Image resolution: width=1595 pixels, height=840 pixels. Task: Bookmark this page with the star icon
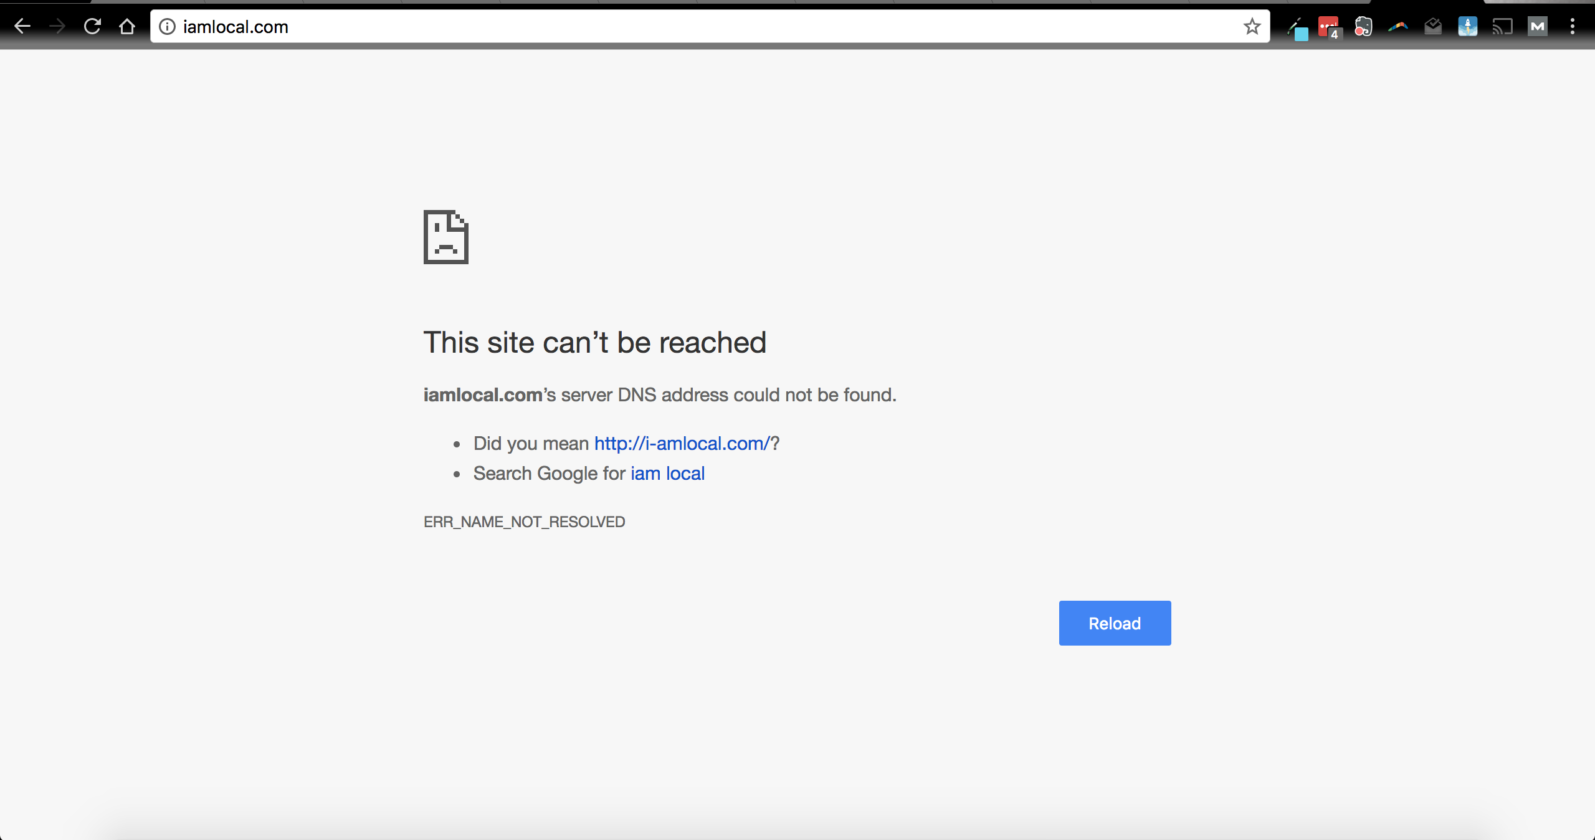1252,26
